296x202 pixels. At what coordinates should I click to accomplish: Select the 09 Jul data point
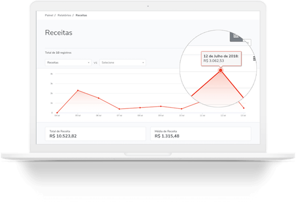point(161,106)
